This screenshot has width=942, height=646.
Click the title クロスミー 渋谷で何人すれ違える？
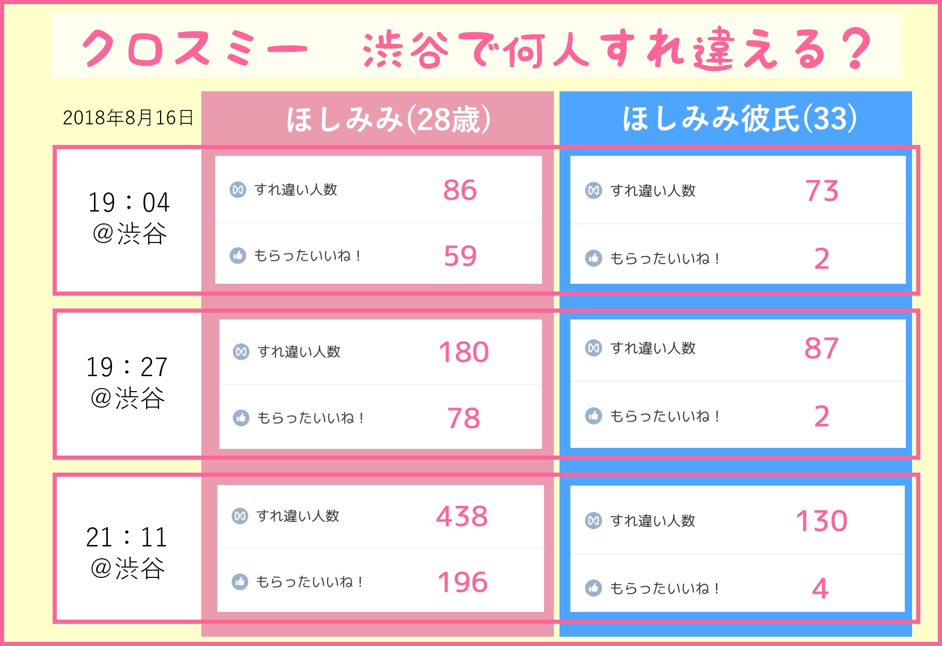477,49
